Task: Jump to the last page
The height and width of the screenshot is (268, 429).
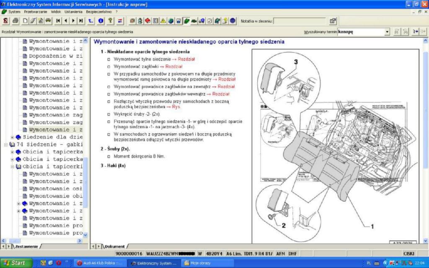Action: [x=81, y=21]
